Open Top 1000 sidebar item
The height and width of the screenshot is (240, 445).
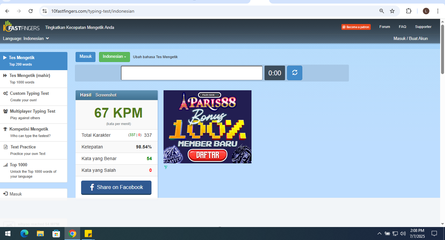tap(34, 171)
